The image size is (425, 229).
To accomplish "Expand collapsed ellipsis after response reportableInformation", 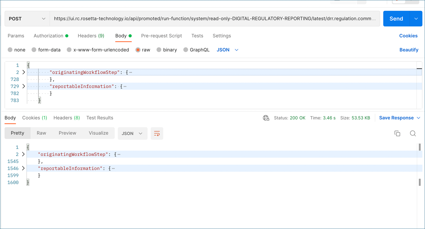I will click(113, 168).
